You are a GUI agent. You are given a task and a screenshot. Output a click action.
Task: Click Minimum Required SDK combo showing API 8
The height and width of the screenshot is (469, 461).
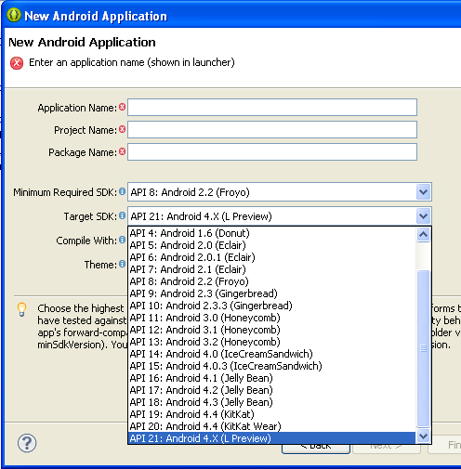[x=280, y=192]
